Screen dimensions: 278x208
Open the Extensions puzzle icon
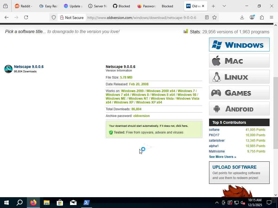point(262,17)
